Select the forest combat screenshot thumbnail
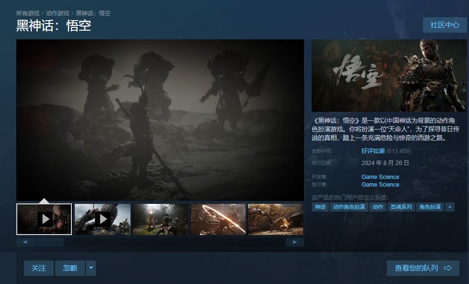 point(160,219)
